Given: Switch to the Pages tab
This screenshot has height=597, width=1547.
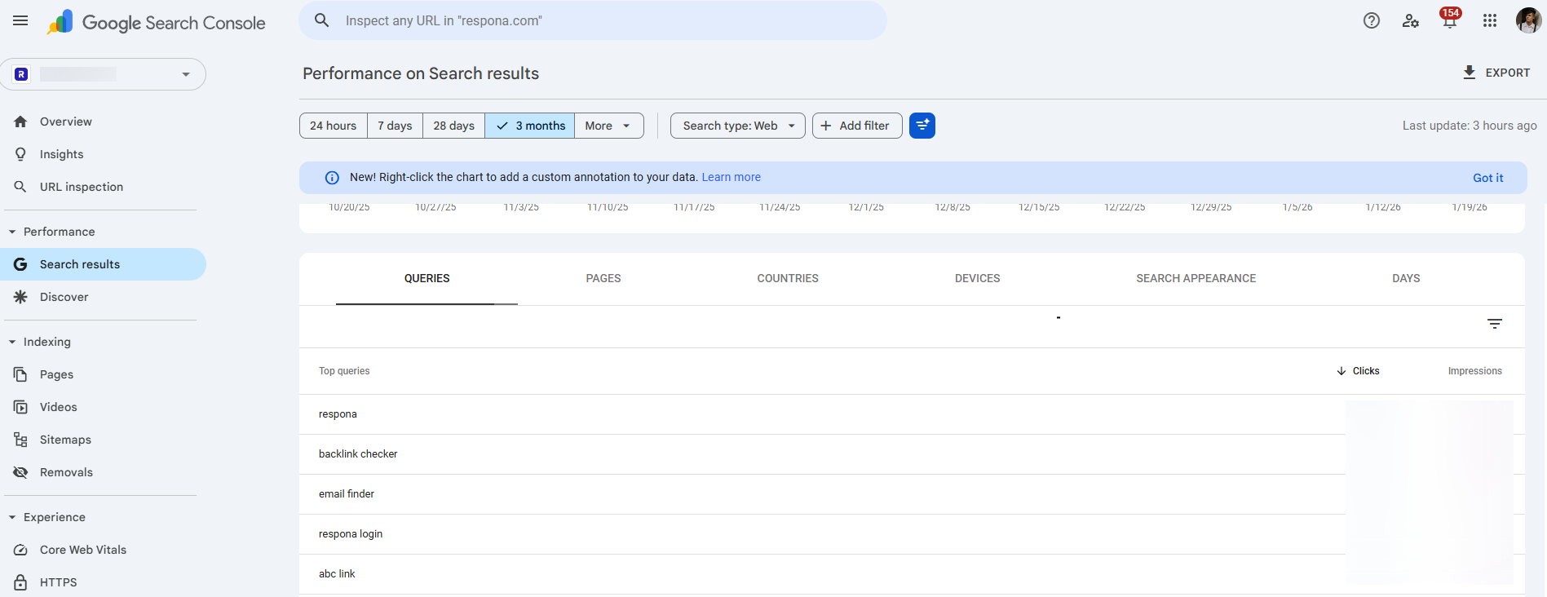Looking at the screenshot, I should pos(603,279).
